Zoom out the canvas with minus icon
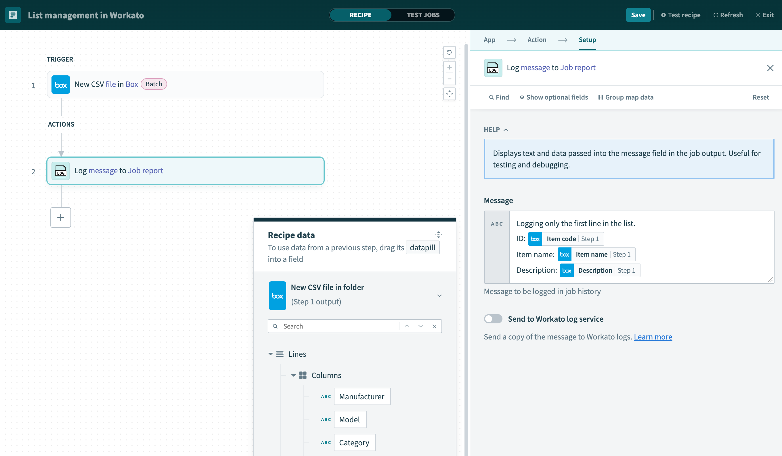The image size is (782, 456). [449, 79]
